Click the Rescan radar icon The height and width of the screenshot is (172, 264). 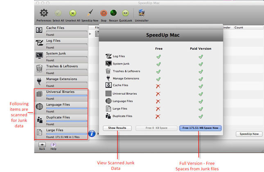tap(113, 13)
